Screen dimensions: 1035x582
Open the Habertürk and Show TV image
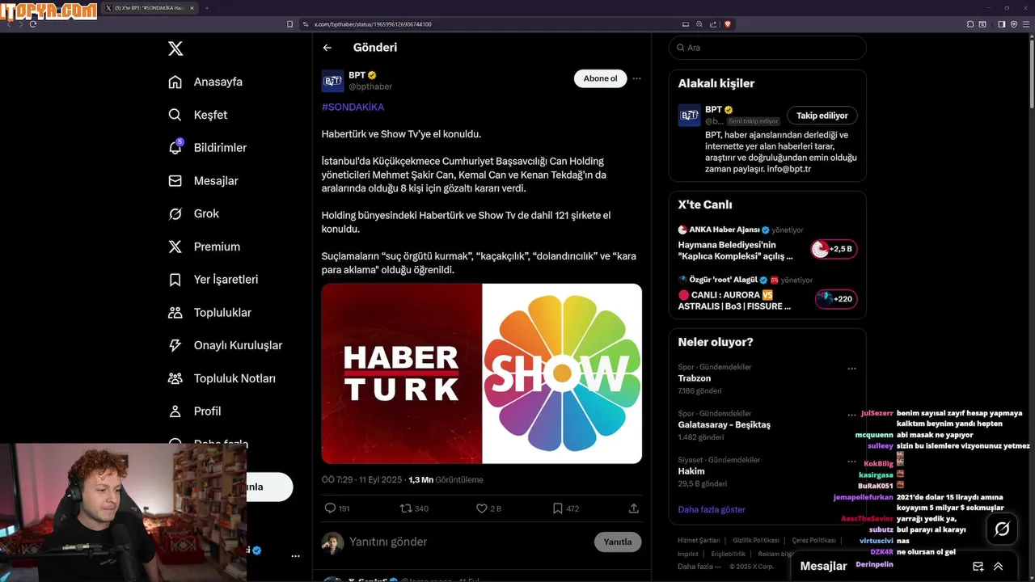pos(482,373)
